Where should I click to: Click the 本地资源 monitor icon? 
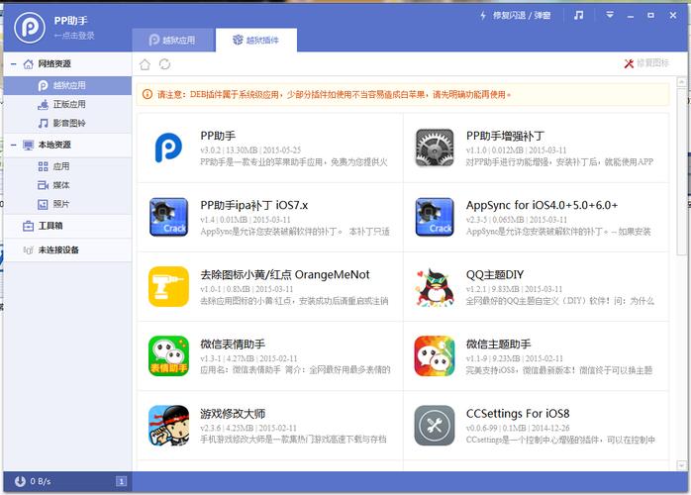[x=28, y=145]
